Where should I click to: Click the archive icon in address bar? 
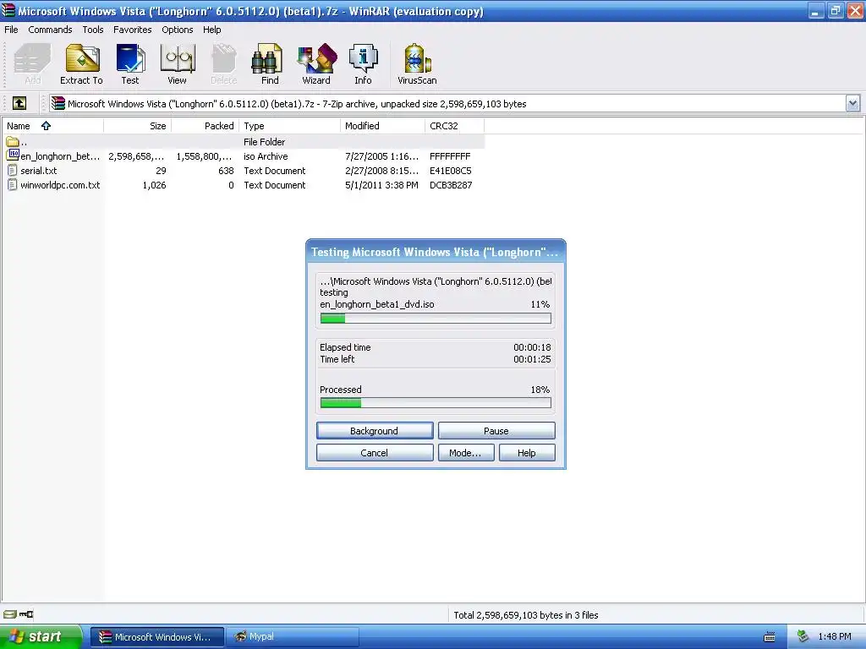[58, 103]
